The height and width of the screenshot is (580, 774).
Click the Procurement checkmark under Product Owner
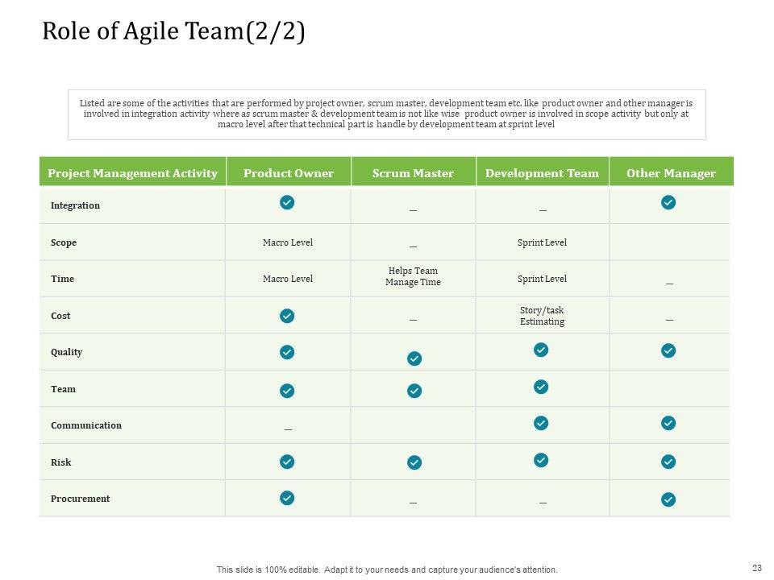click(x=286, y=498)
